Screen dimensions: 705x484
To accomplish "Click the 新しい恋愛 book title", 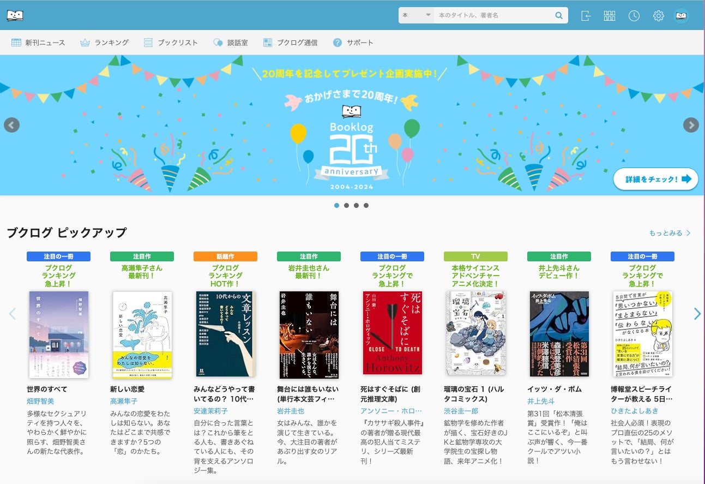I will pos(127,389).
